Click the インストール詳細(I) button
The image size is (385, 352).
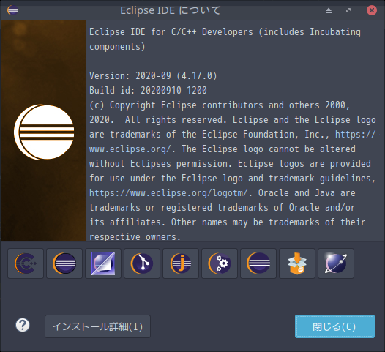coord(98,326)
